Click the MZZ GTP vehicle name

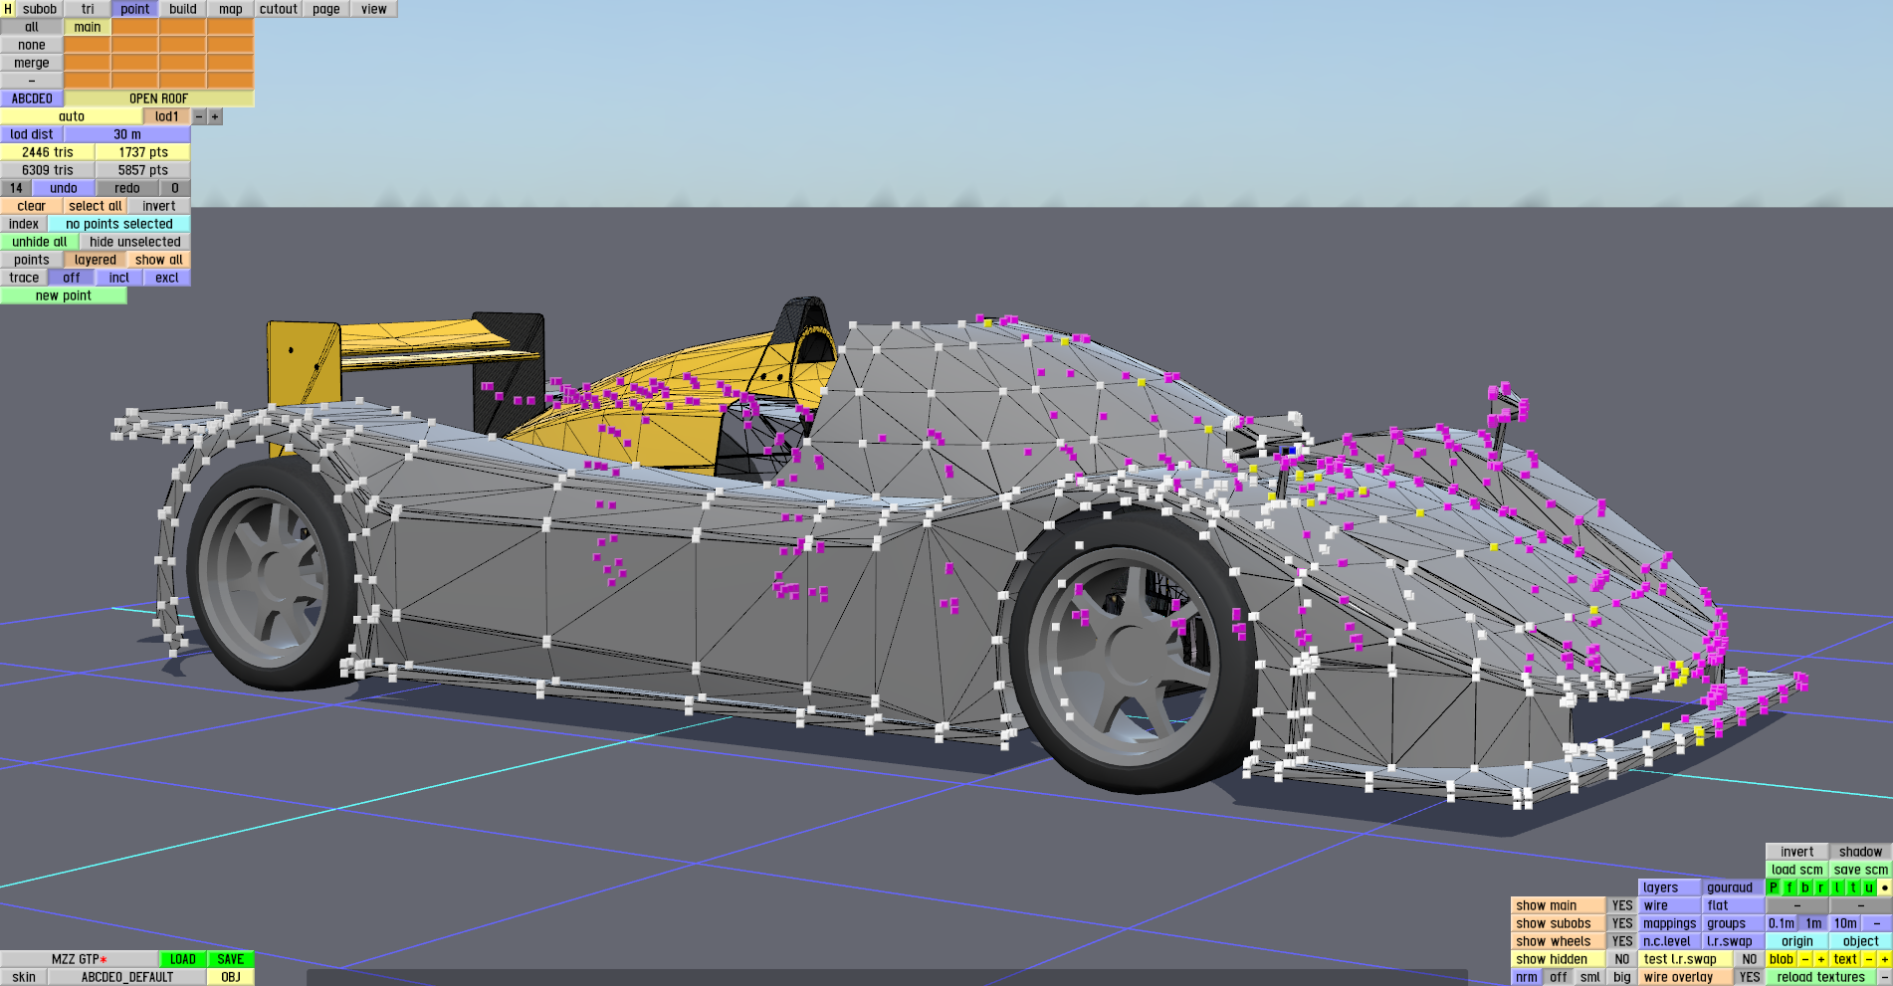point(80,959)
